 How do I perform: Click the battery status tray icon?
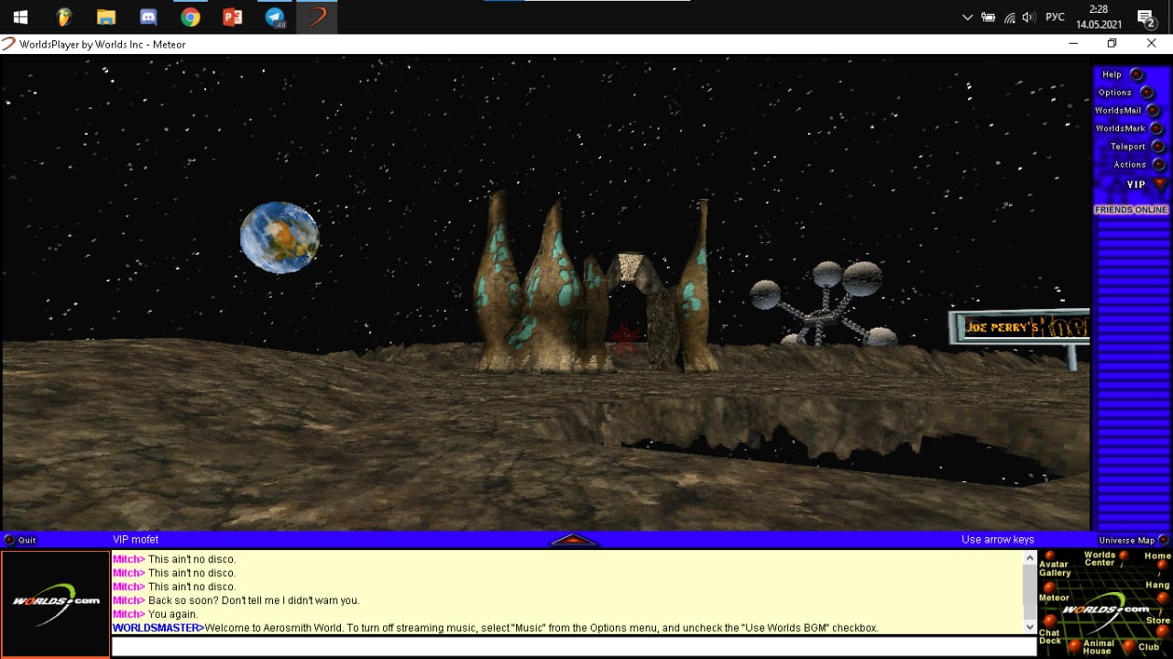tap(988, 17)
